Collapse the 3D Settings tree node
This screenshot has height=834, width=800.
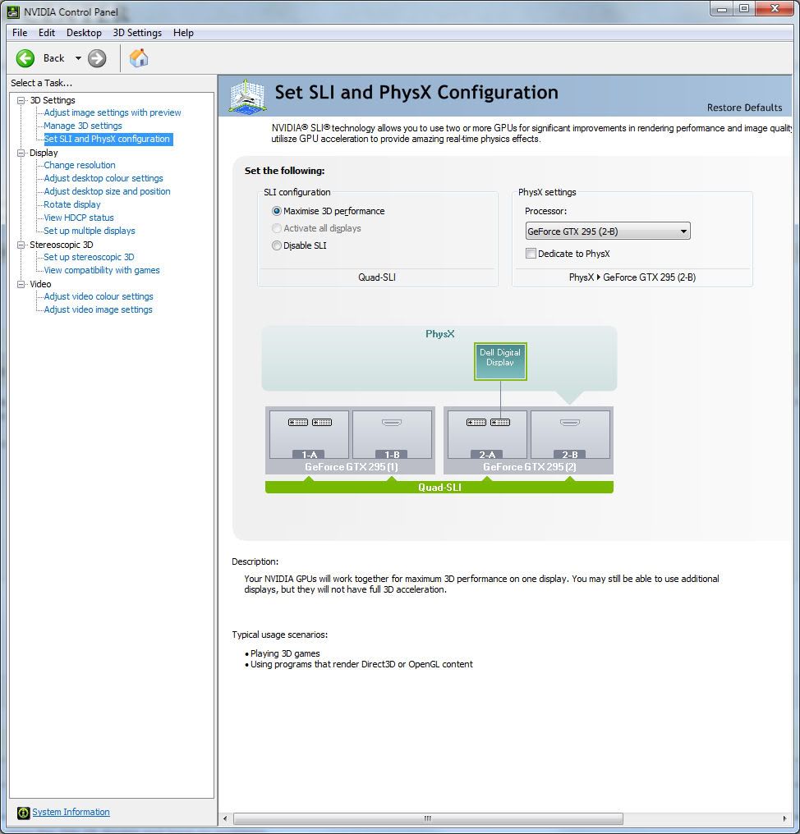tap(21, 100)
